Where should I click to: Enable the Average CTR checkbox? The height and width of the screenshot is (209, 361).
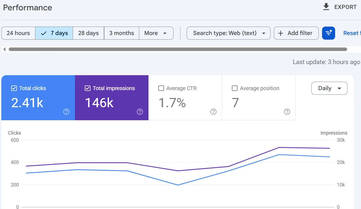[x=161, y=88]
